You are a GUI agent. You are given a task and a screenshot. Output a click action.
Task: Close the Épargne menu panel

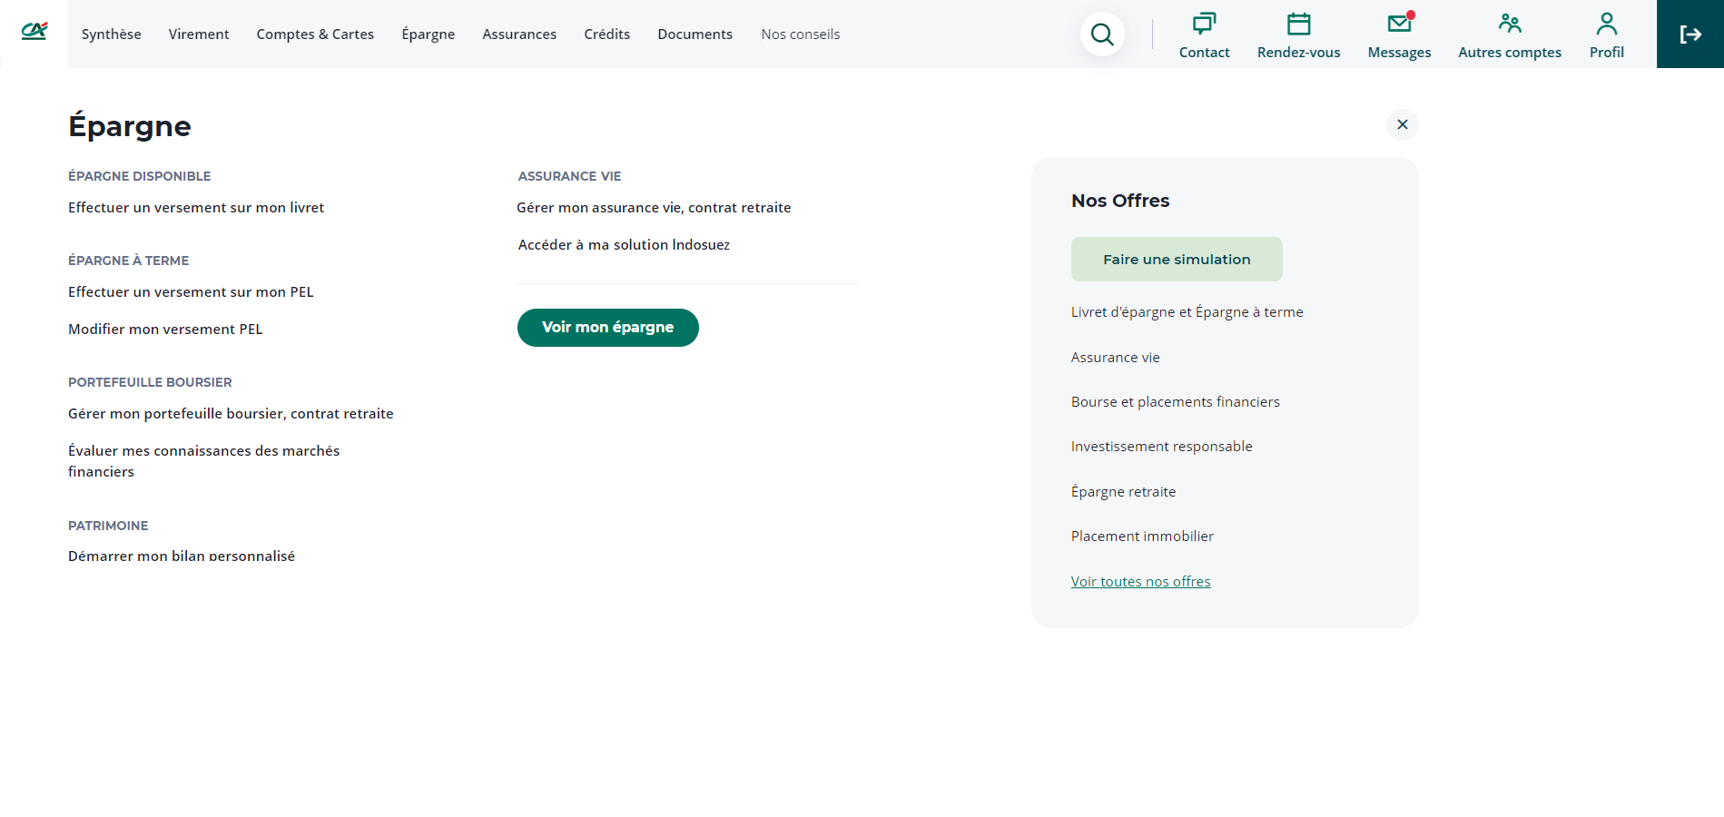pos(1402,124)
